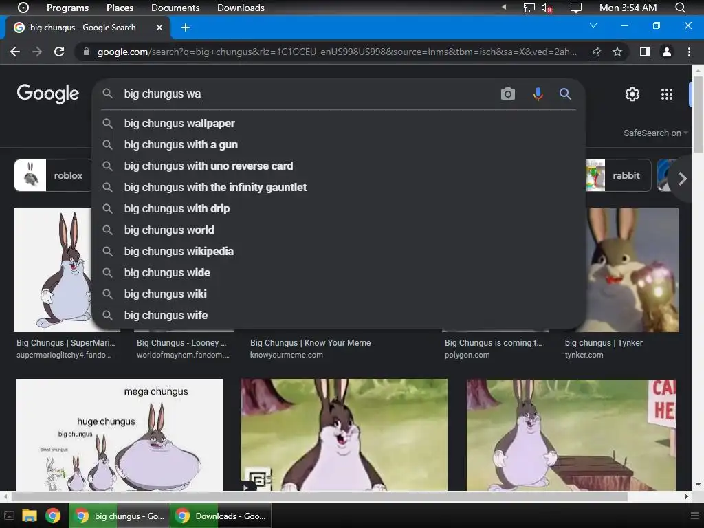Go back to the previous page
Screen dimensions: 704x528
(15, 52)
